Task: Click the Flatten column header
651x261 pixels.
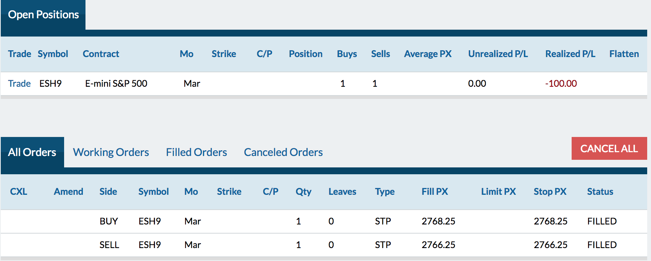Action: [624, 54]
